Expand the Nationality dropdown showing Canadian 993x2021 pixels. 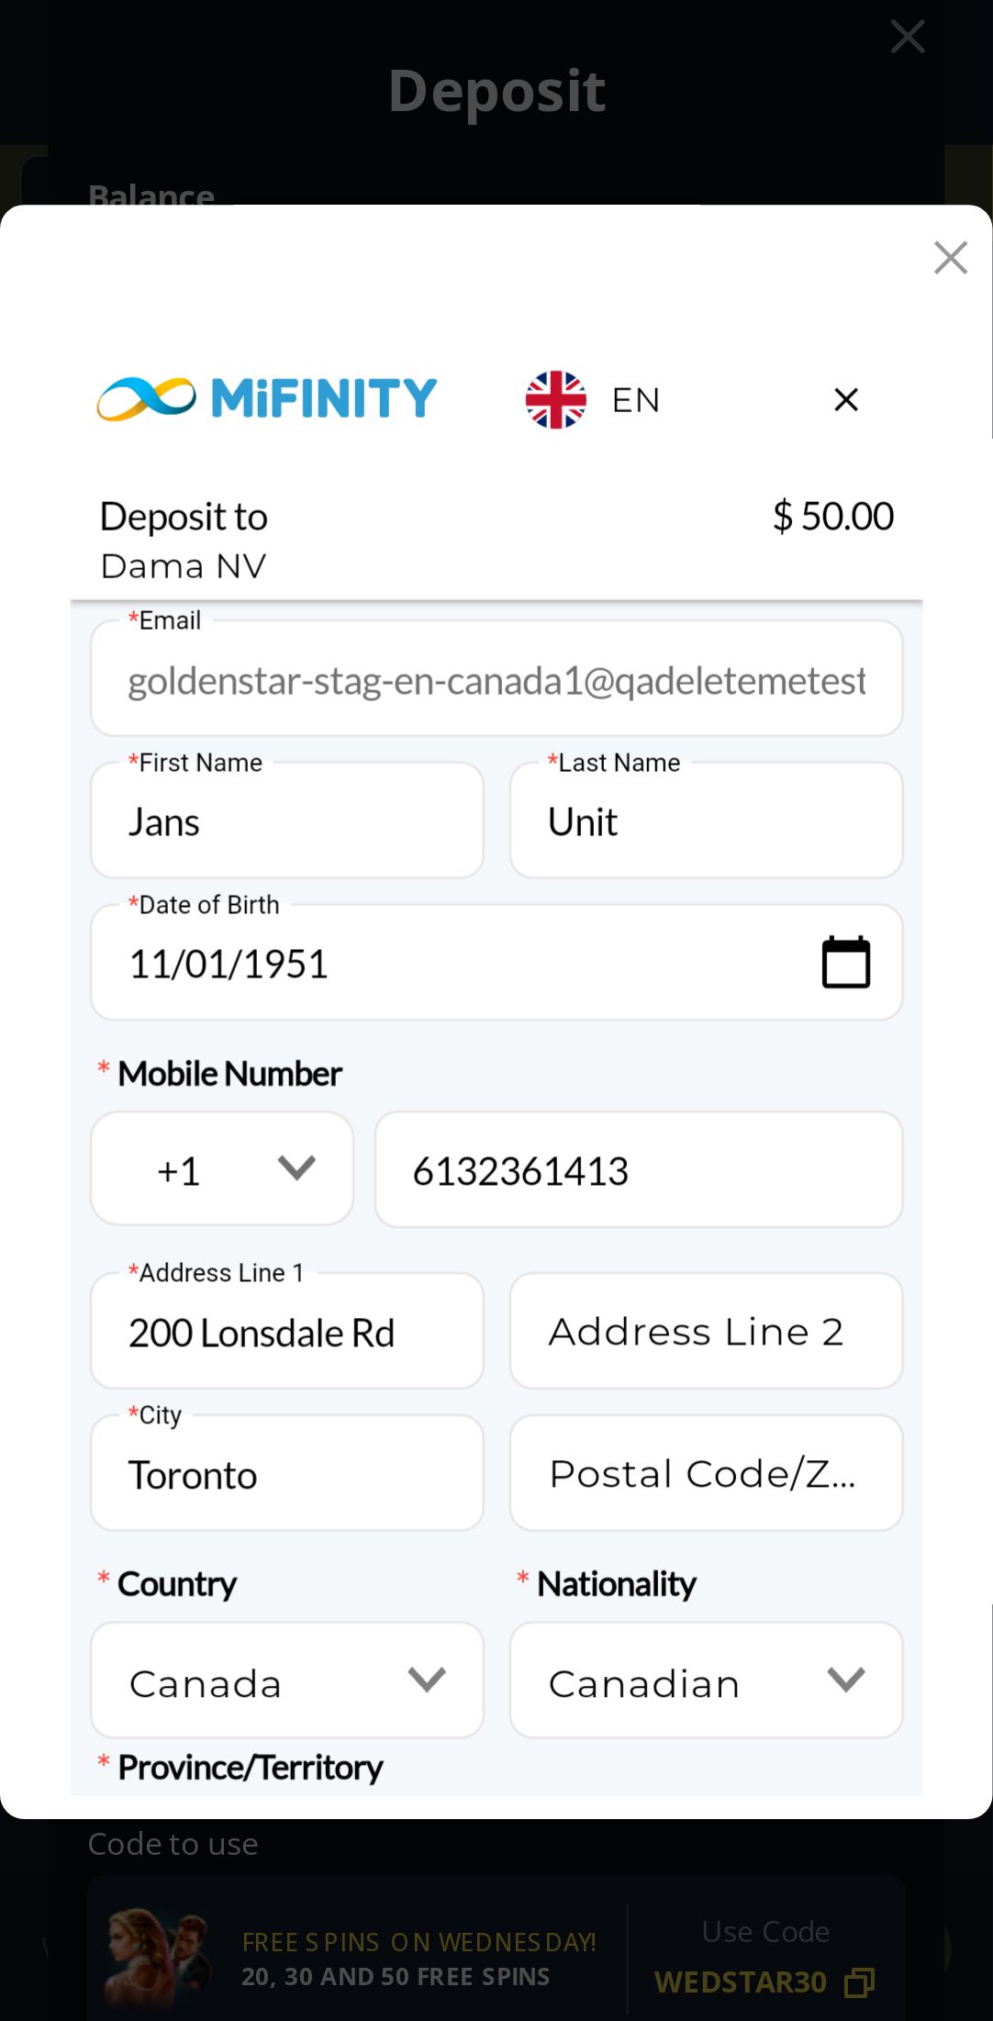(x=706, y=1680)
